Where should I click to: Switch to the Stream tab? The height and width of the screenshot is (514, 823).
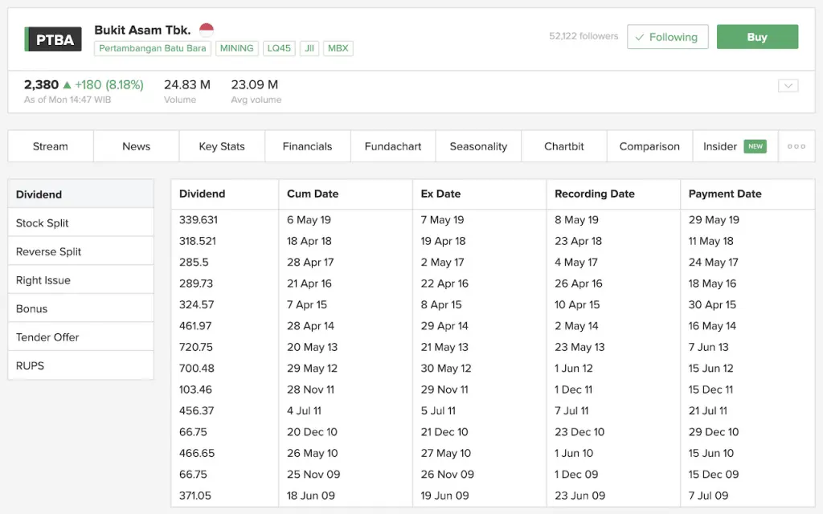[x=51, y=146]
